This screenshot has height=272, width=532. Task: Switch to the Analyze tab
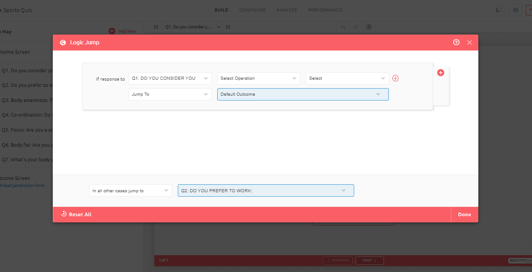pyautogui.click(x=287, y=10)
